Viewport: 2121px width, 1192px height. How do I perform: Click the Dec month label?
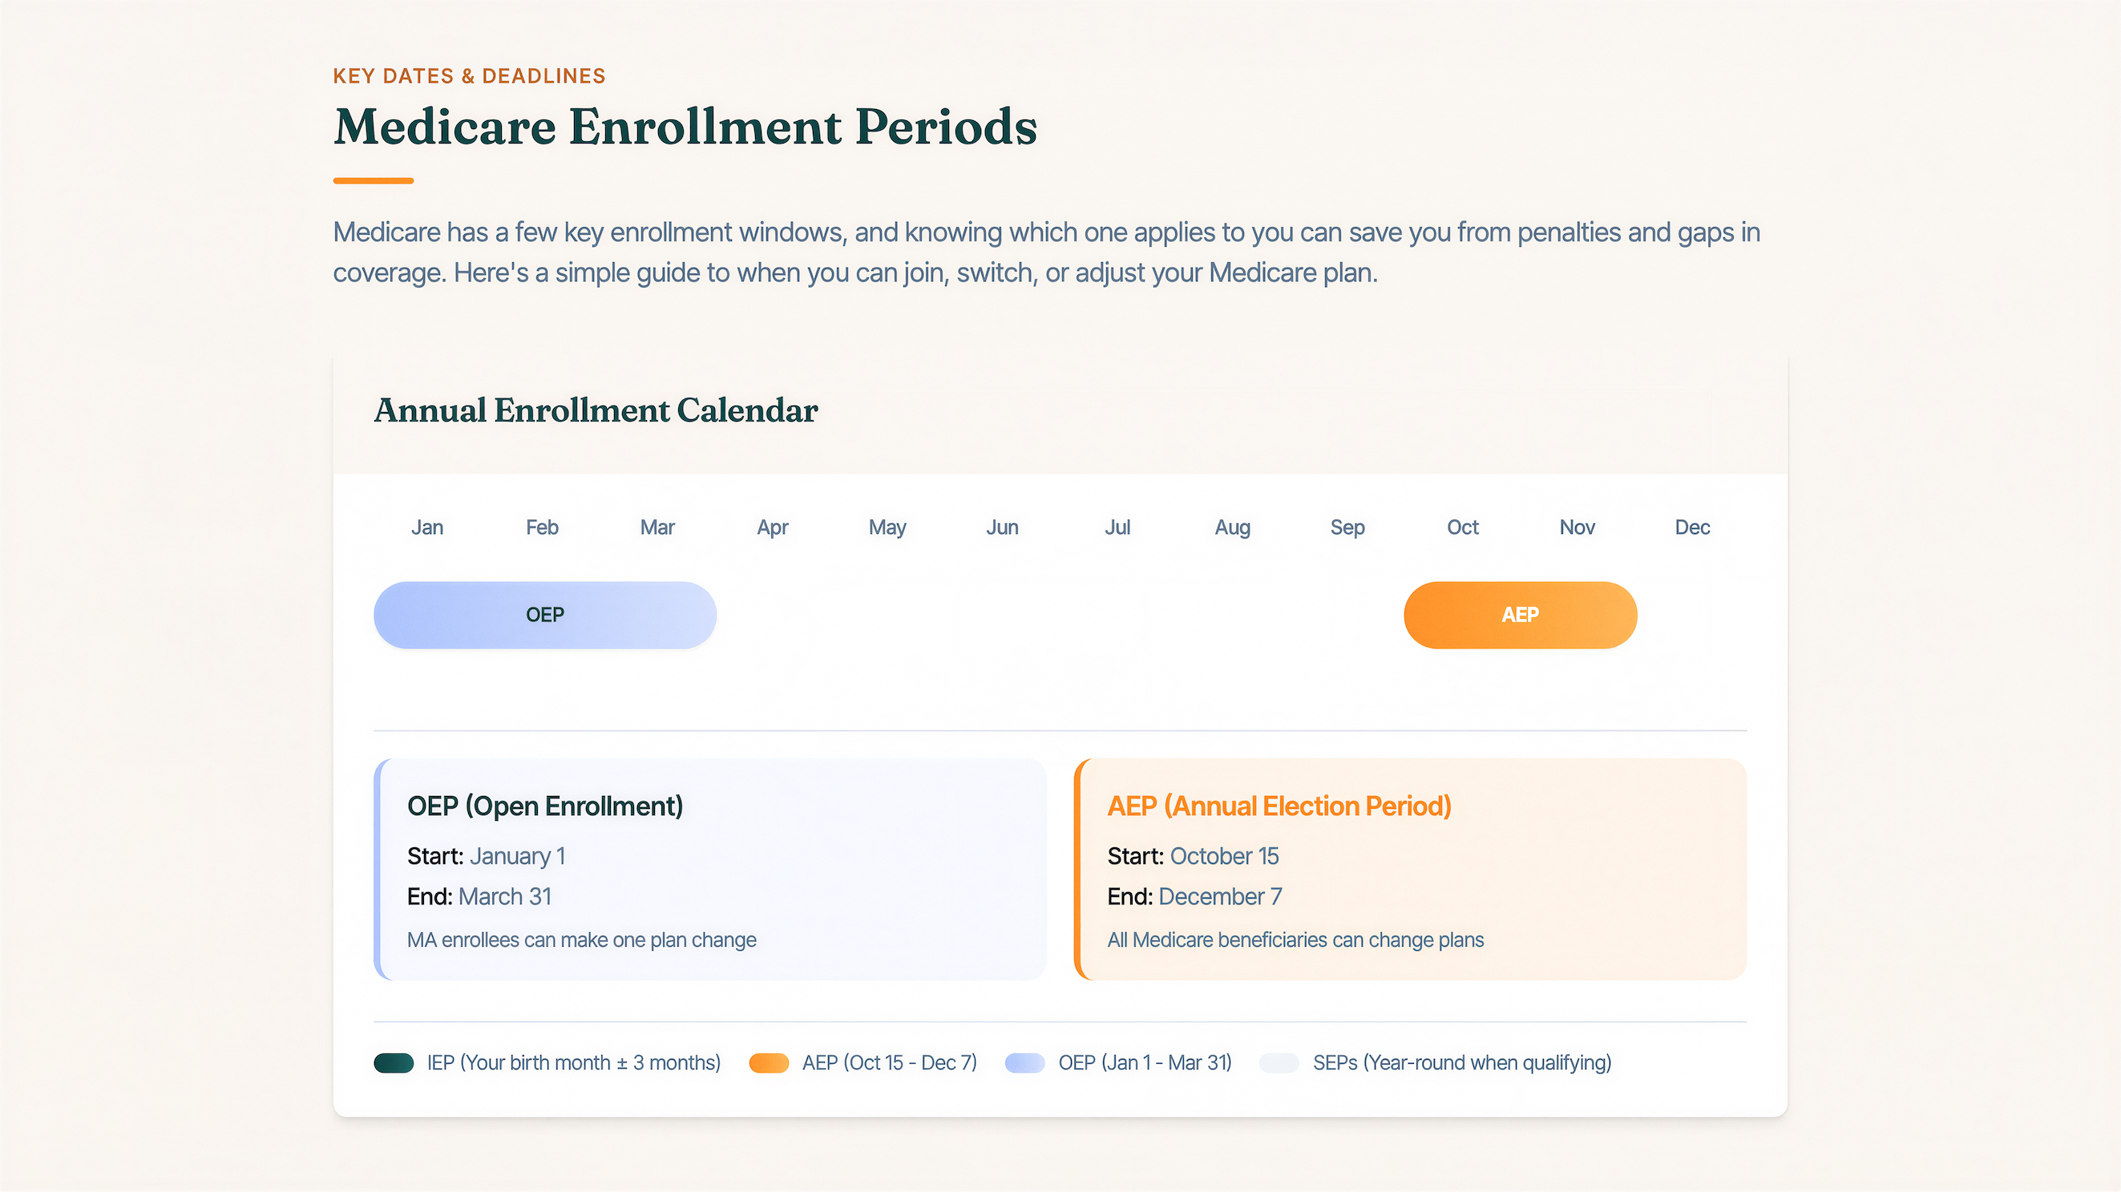(x=1692, y=527)
